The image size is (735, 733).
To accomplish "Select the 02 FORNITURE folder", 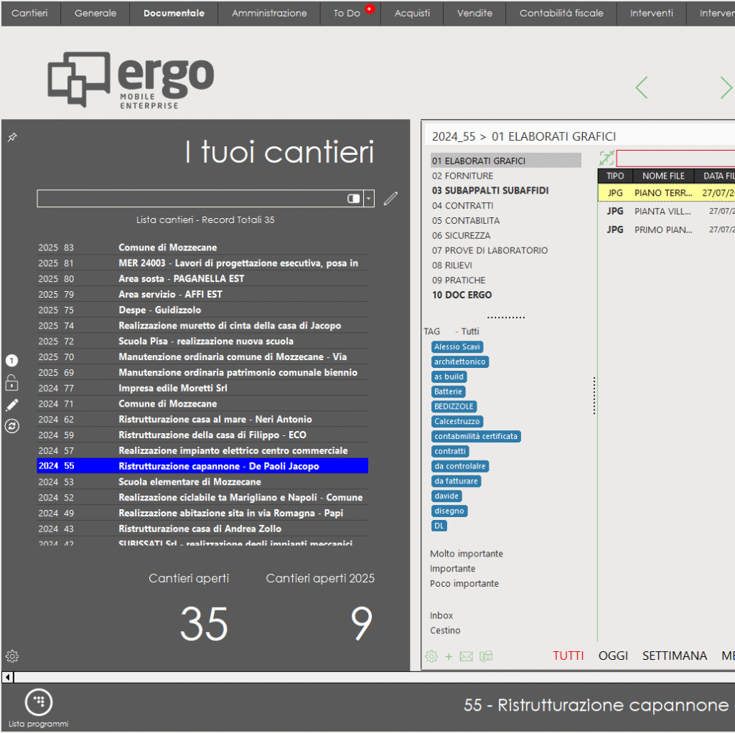I will click(463, 176).
